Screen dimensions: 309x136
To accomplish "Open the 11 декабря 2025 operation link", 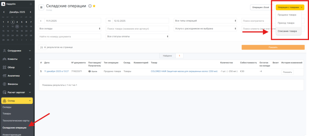I will click(x=56, y=71).
